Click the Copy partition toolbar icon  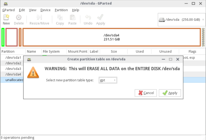coord(60,18)
